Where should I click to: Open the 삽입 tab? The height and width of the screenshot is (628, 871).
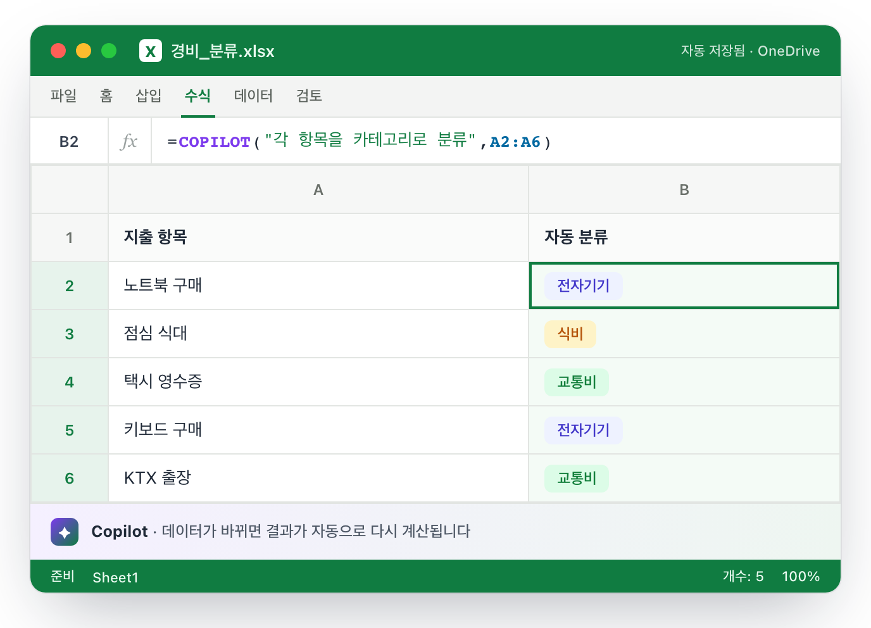click(x=149, y=96)
